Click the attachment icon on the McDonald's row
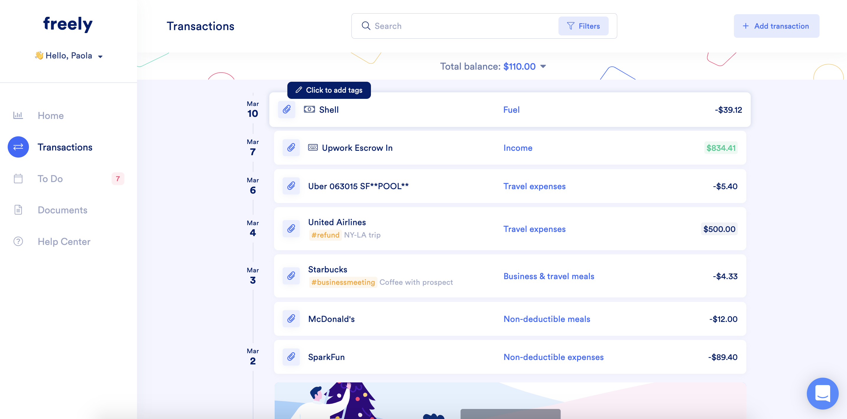The width and height of the screenshot is (847, 419). (x=291, y=318)
